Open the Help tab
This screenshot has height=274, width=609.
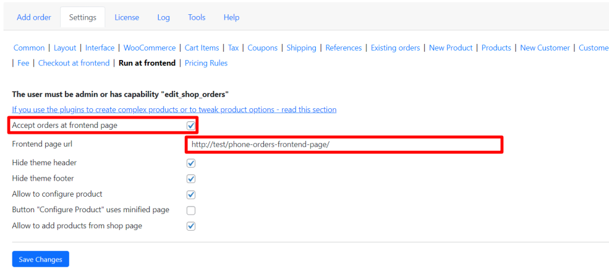[x=231, y=17]
